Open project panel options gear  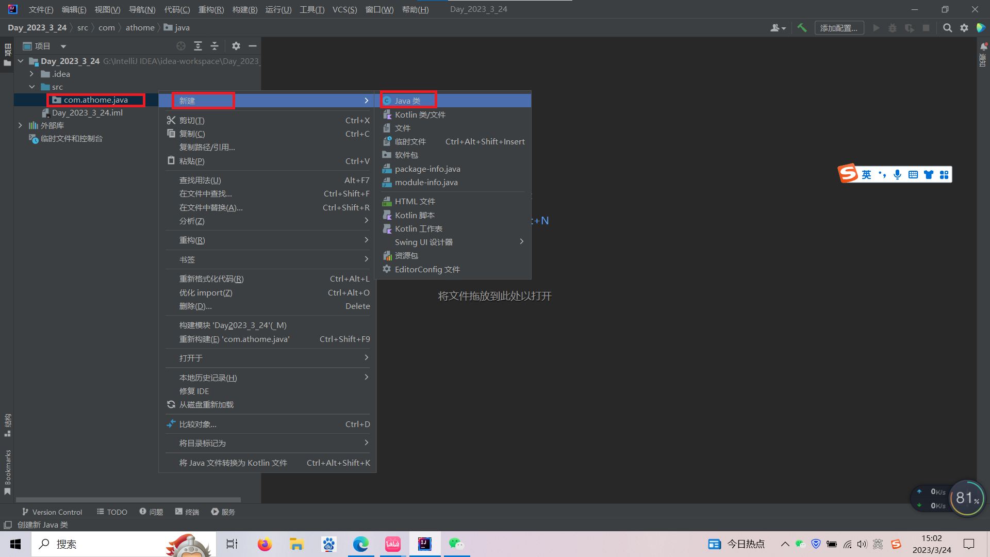pyautogui.click(x=236, y=46)
